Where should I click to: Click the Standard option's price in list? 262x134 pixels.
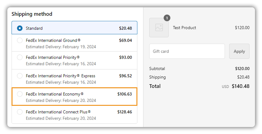tap(125, 28)
